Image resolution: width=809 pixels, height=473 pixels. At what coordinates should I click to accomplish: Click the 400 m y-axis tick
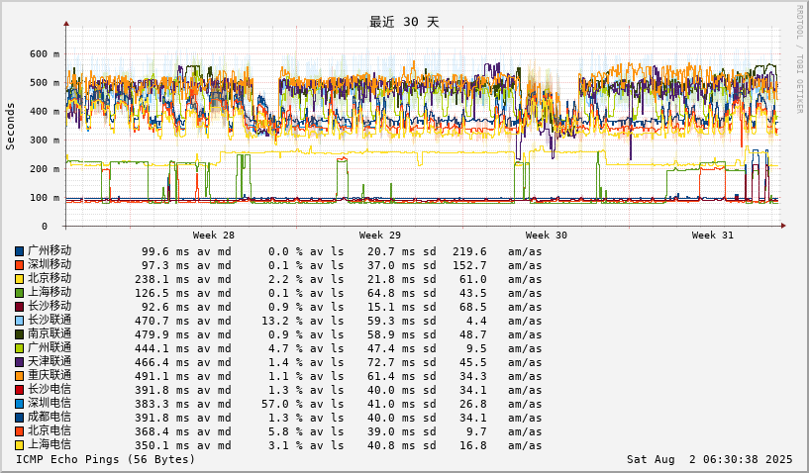click(x=45, y=112)
